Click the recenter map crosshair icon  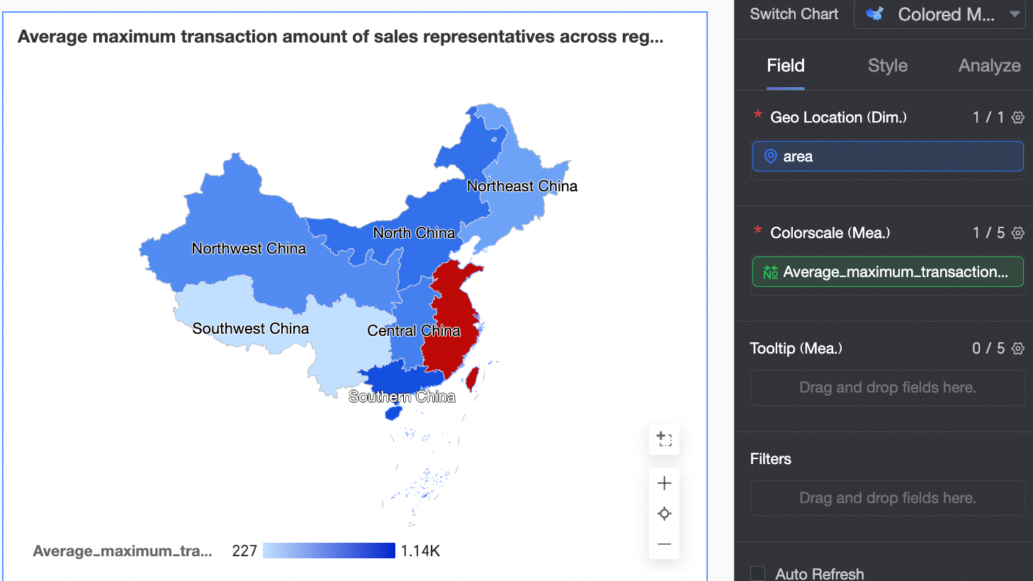(664, 514)
